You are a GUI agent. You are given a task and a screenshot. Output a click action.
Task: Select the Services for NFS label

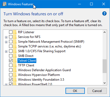[x=29, y=37]
